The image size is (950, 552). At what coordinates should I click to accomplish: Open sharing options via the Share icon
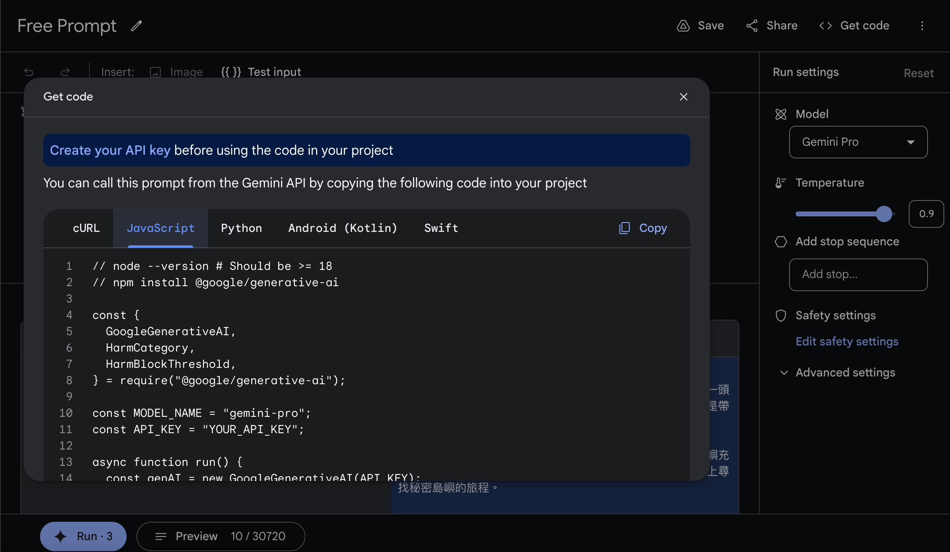point(753,25)
